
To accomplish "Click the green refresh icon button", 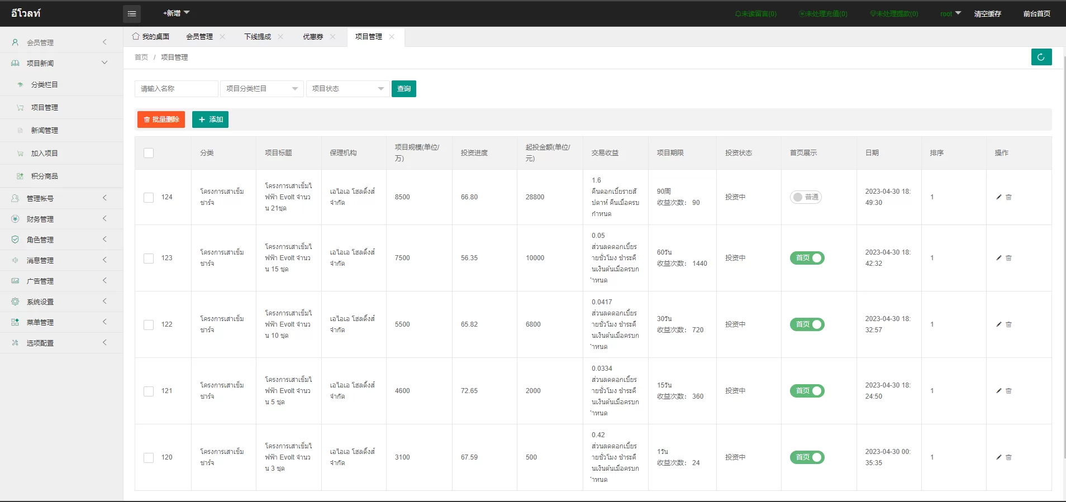I will tap(1041, 57).
